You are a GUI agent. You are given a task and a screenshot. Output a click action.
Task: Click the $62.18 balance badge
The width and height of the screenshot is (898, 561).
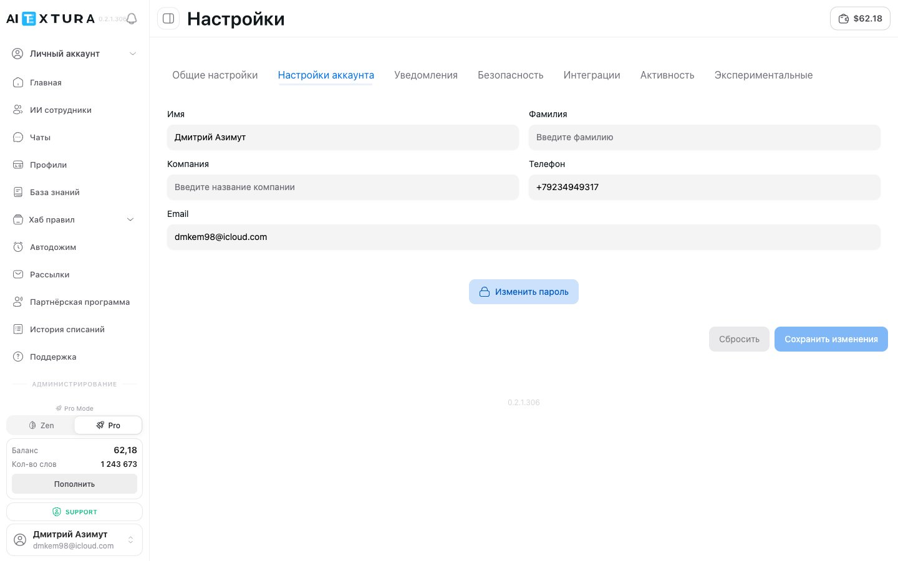(860, 19)
